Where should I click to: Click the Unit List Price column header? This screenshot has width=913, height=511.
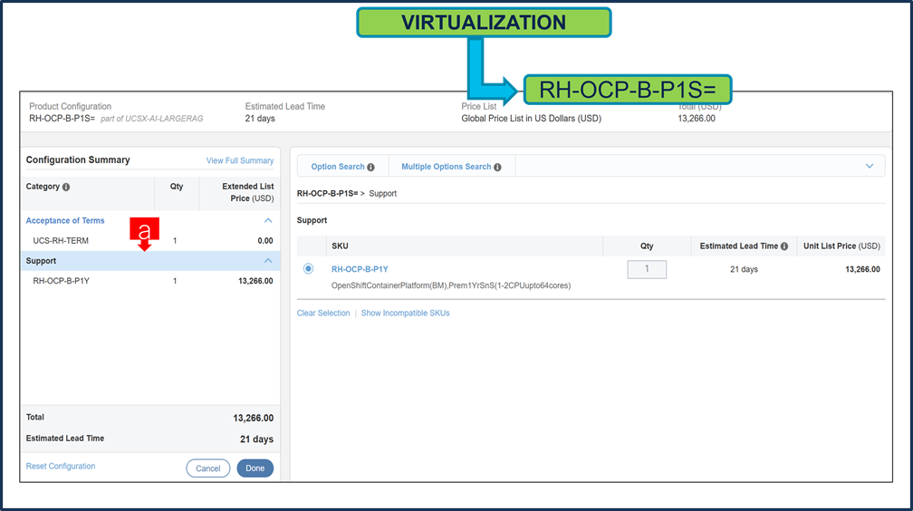(841, 246)
